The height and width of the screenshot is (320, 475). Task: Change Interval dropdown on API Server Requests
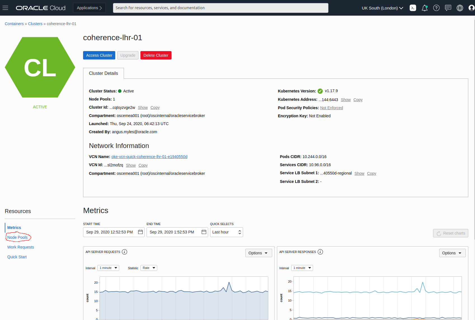click(x=108, y=268)
